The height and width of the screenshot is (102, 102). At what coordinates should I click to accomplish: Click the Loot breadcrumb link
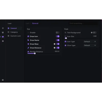(x=28, y=23)
